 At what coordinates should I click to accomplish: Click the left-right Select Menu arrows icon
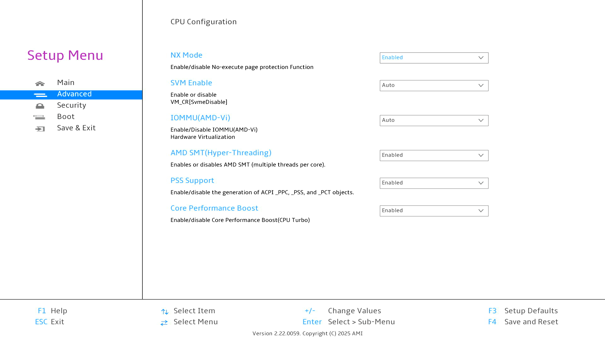pyautogui.click(x=164, y=323)
